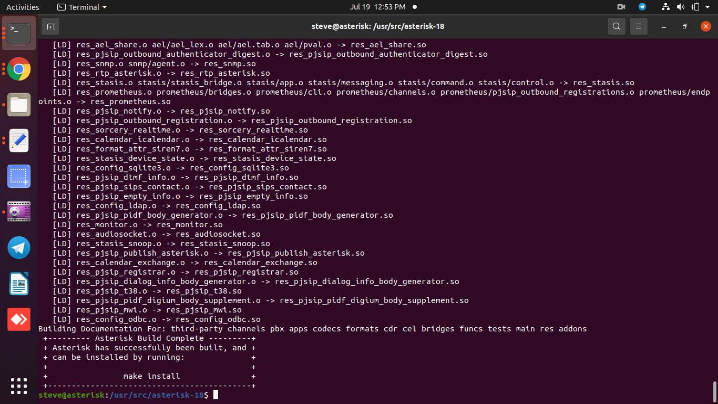The width and height of the screenshot is (718, 404).
Task: Open the Files manager from the dock
Action: pyautogui.click(x=19, y=105)
